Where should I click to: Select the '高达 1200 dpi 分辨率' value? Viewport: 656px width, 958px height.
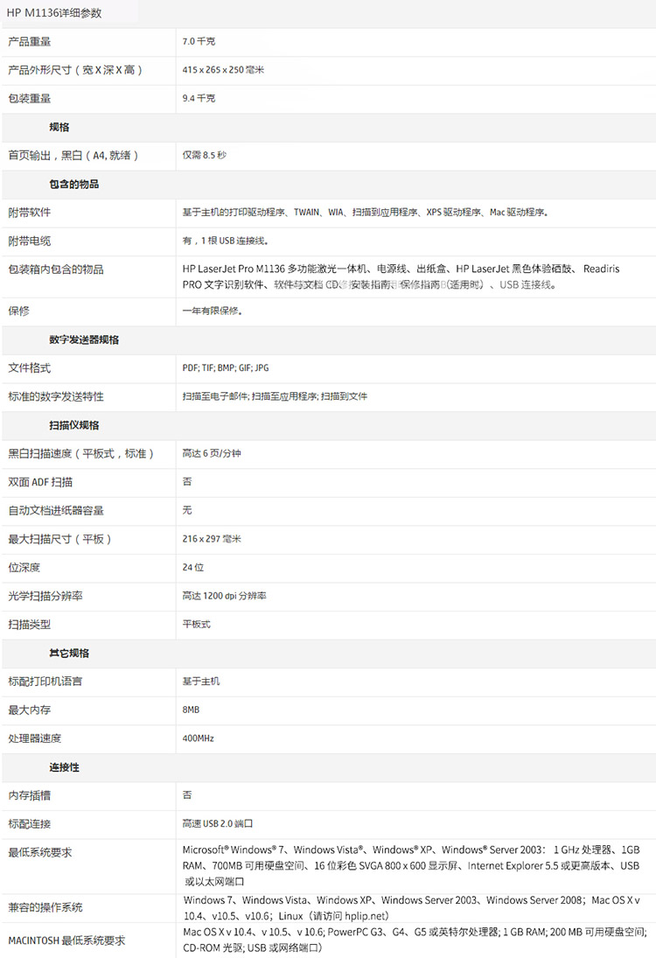click(x=225, y=596)
